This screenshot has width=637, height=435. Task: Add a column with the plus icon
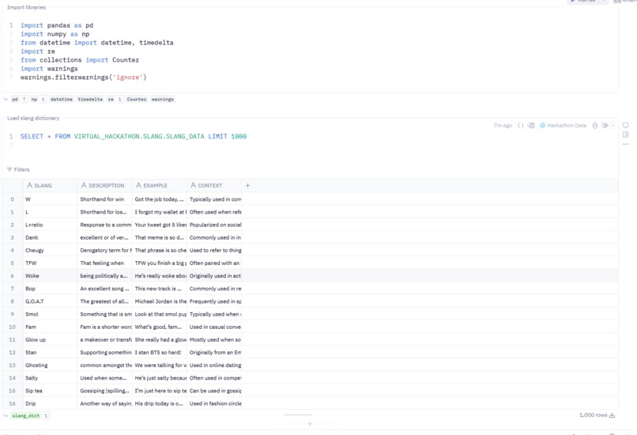[247, 185]
